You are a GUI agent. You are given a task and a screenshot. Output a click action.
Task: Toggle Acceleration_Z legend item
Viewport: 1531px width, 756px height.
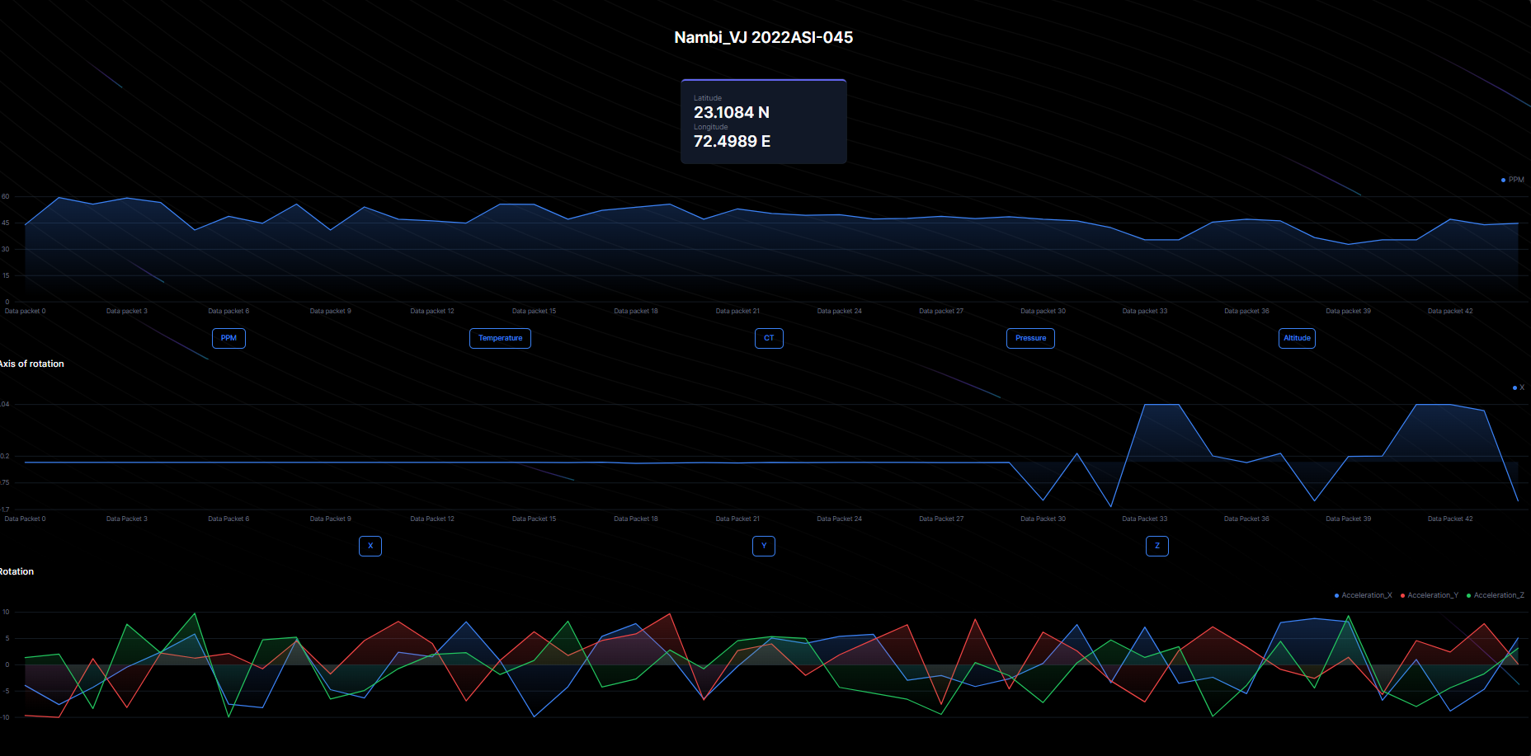1496,595
